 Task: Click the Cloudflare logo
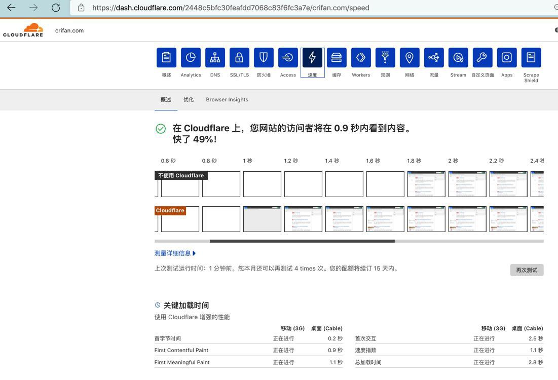[23, 30]
